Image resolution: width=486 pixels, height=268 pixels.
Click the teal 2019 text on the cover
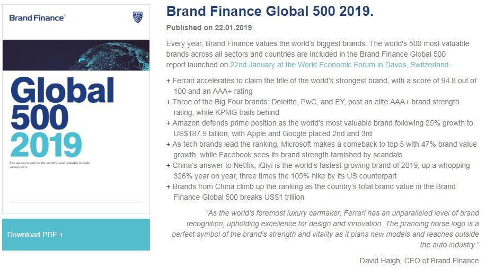click(x=46, y=144)
